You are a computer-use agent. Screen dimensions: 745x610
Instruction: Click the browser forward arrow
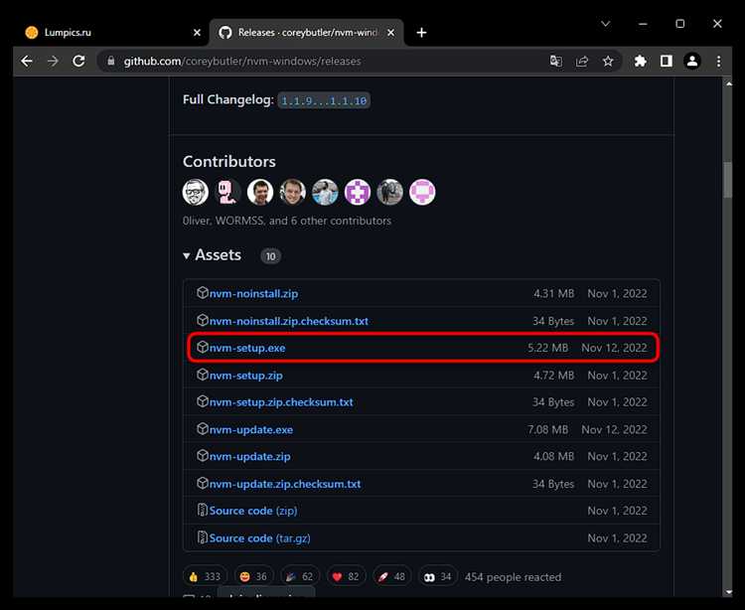point(53,61)
